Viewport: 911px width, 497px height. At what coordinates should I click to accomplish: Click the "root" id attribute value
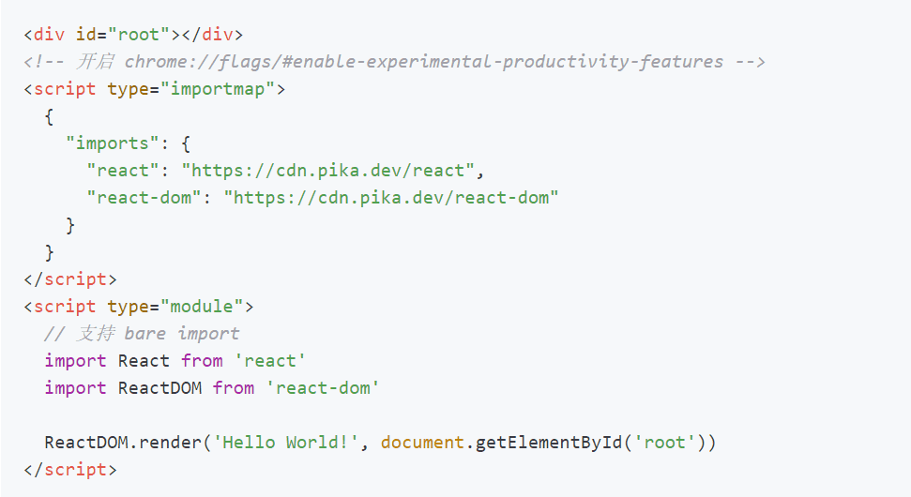coord(139,35)
